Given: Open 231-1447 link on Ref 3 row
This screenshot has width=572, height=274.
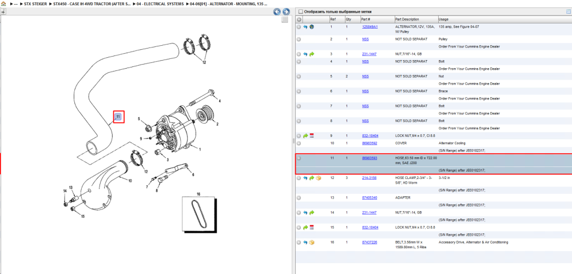Looking at the screenshot, I should click(x=369, y=54).
